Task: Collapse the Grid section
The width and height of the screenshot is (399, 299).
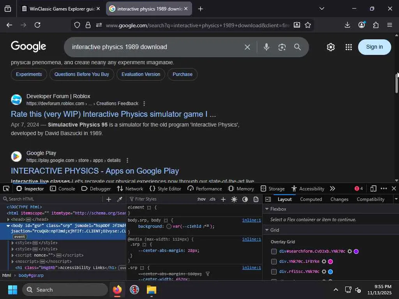Action: 267,230
